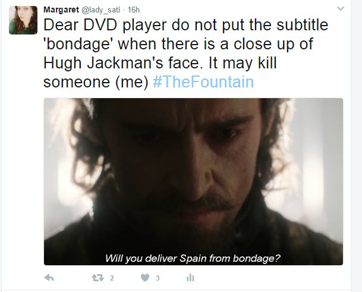
Task: Click the like count number 3
Action: point(158,278)
